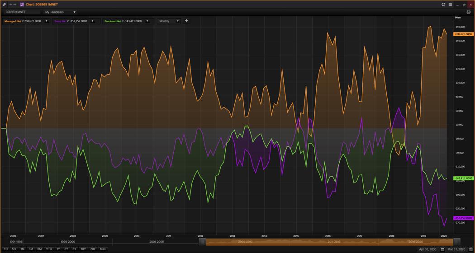Add a new series with plus button
Screen dimensions: 475x253
[186, 21]
